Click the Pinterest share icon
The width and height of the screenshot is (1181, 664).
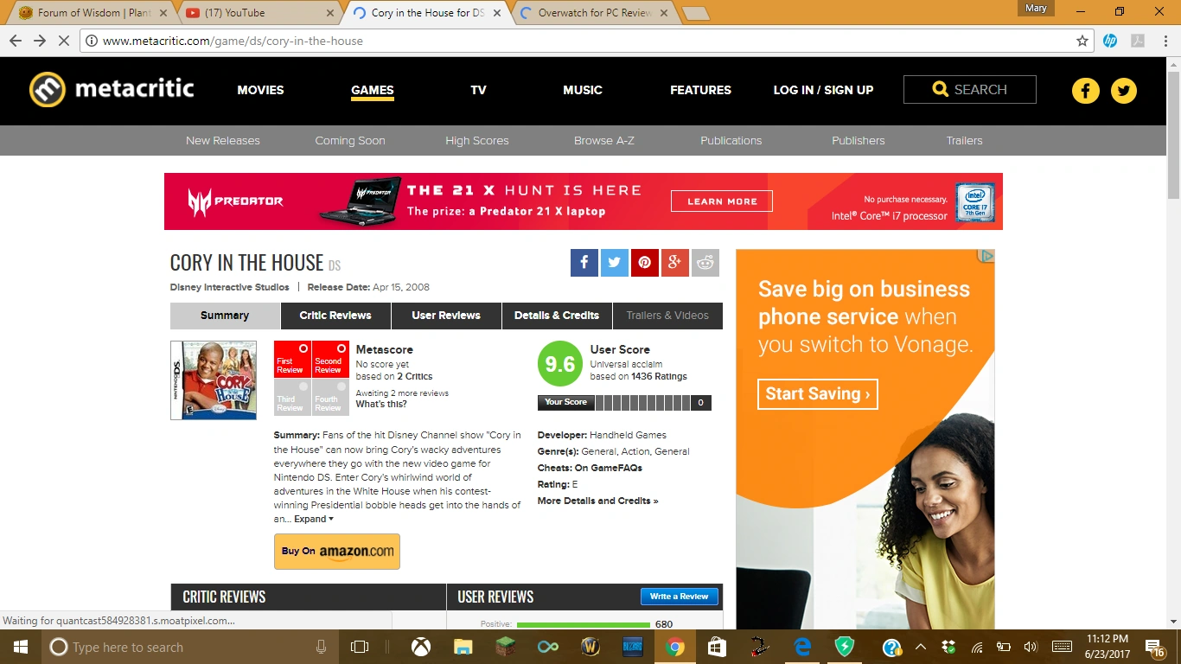[645, 263]
